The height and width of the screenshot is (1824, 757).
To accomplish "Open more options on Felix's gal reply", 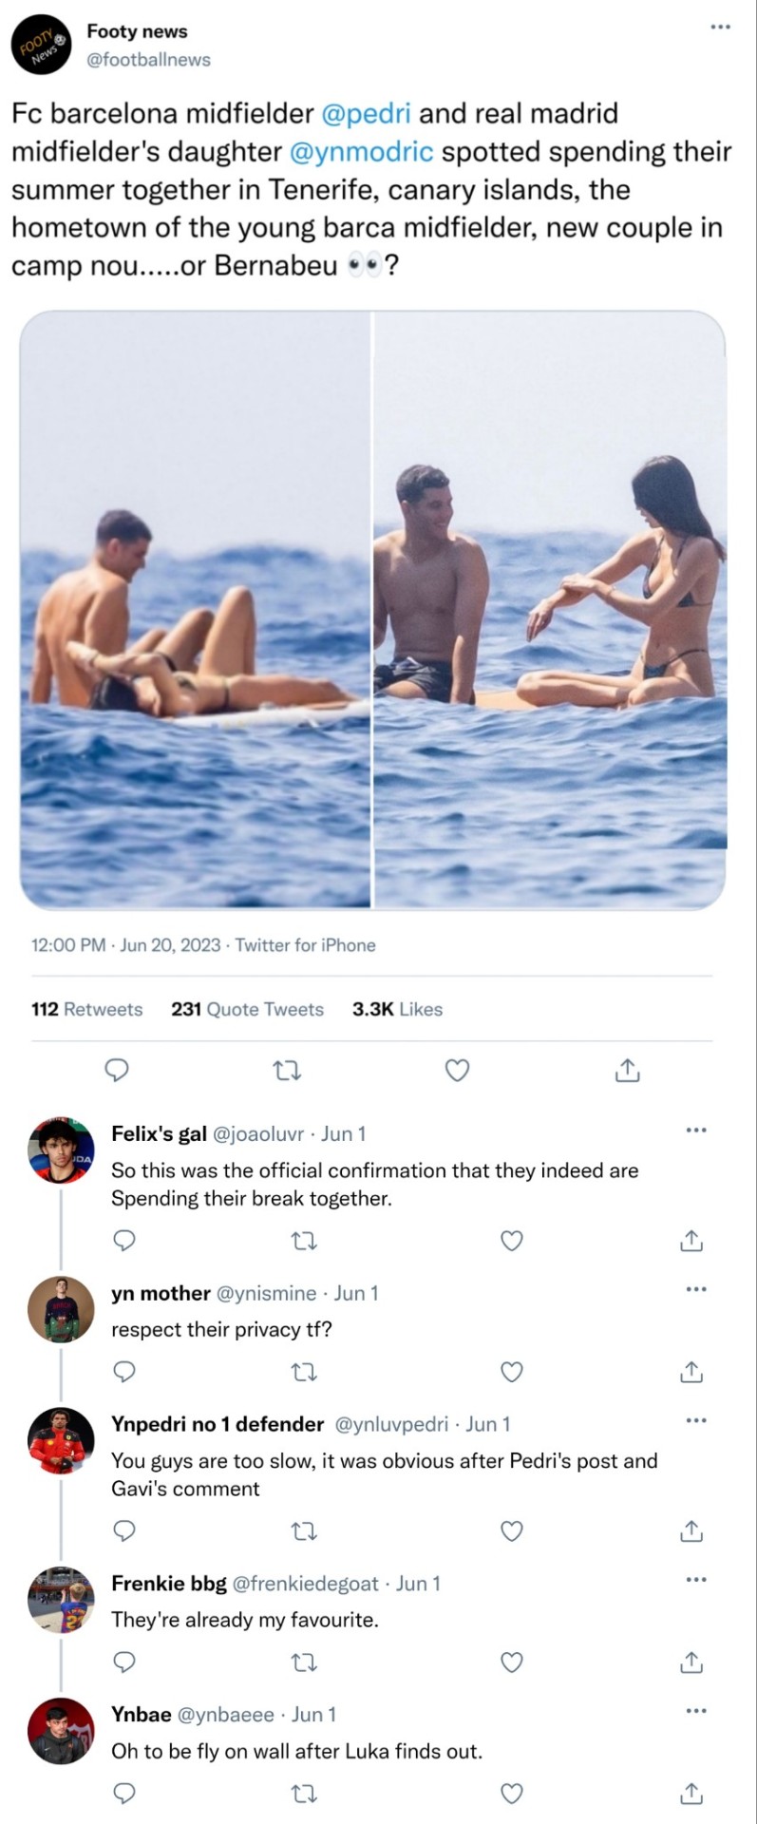I will coord(695,1130).
